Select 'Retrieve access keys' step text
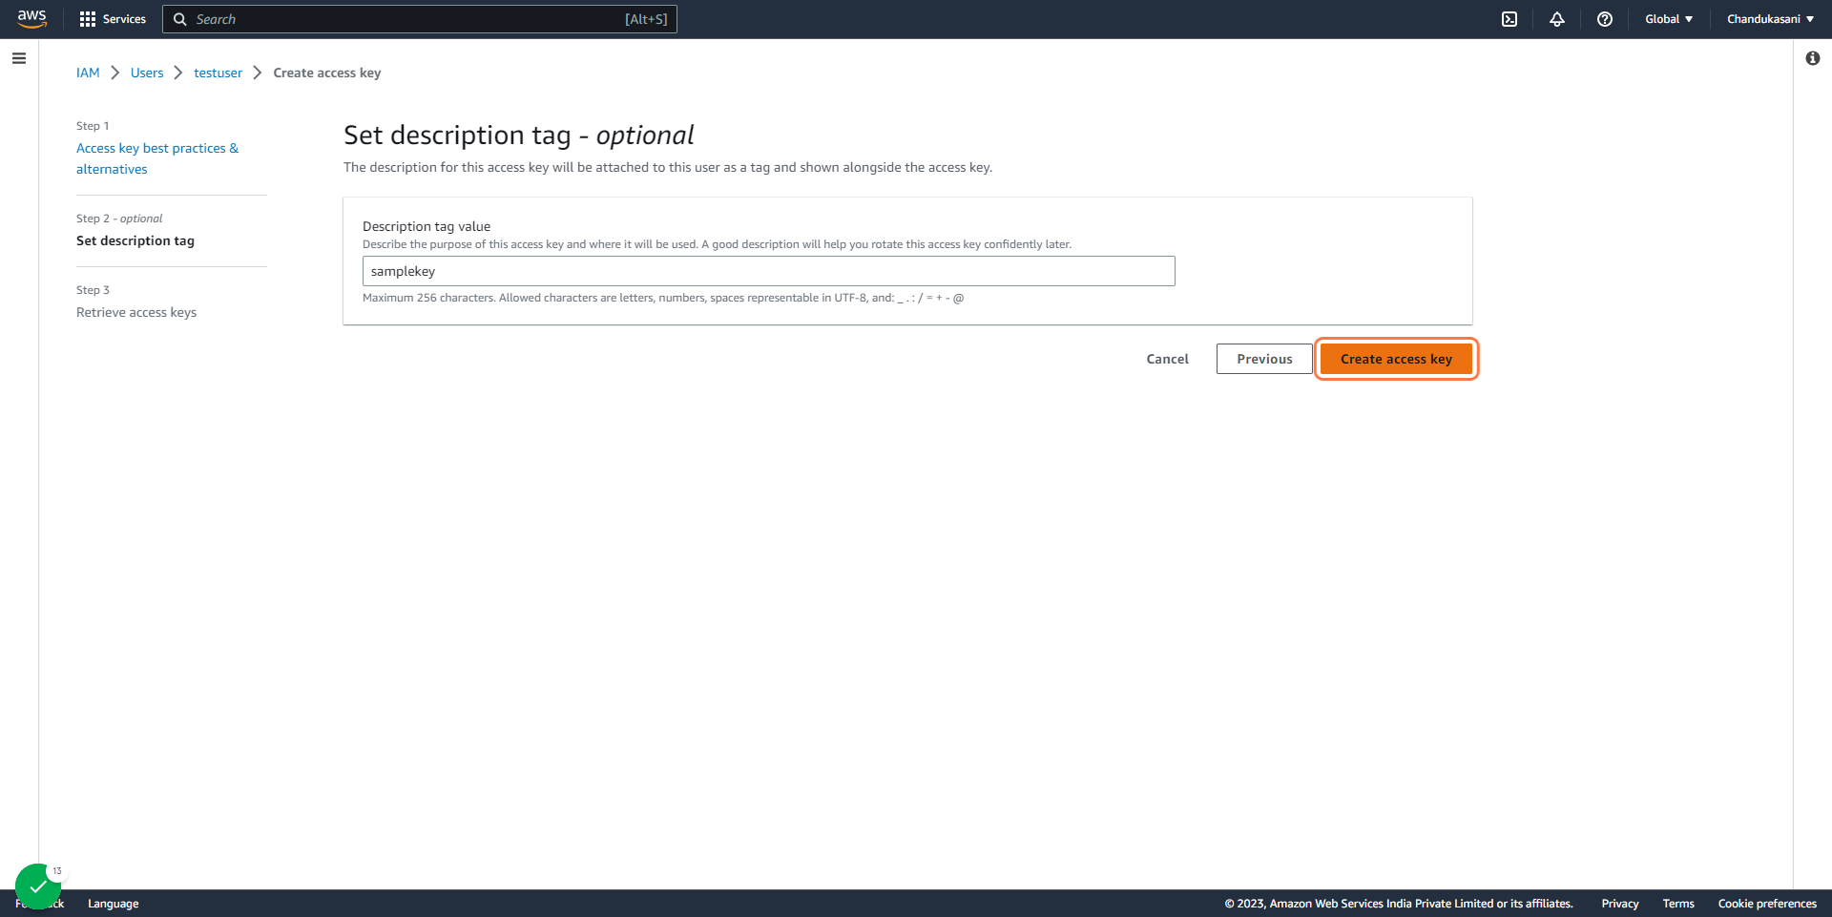 click(136, 312)
